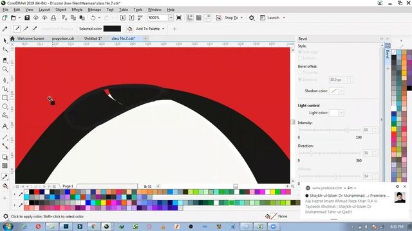Viewport: 412px width, 231px height.
Task: Click the Open folder icon
Action: [14, 18]
